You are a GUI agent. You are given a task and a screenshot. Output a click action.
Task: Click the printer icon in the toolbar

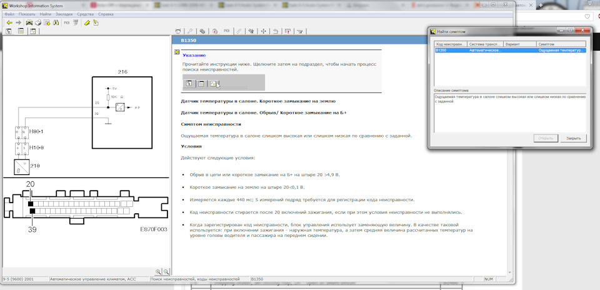[x=38, y=22]
